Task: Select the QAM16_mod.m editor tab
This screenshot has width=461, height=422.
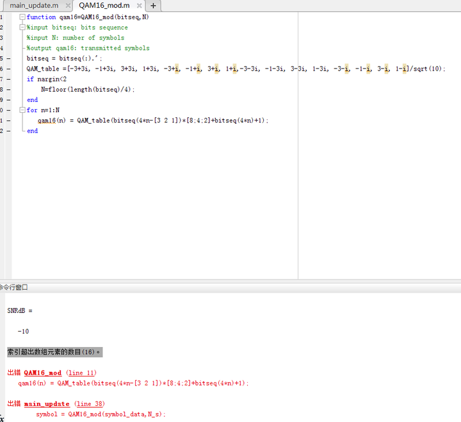Action: [104, 6]
